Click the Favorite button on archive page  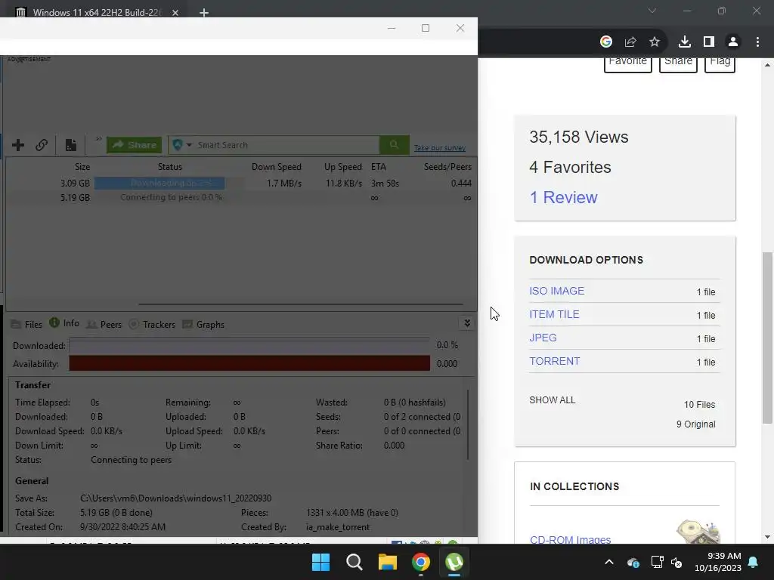(x=628, y=63)
